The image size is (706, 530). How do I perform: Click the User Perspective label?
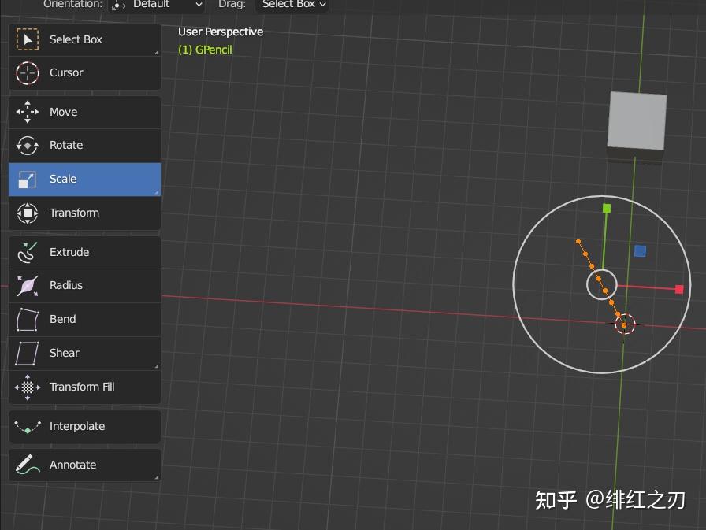(220, 32)
